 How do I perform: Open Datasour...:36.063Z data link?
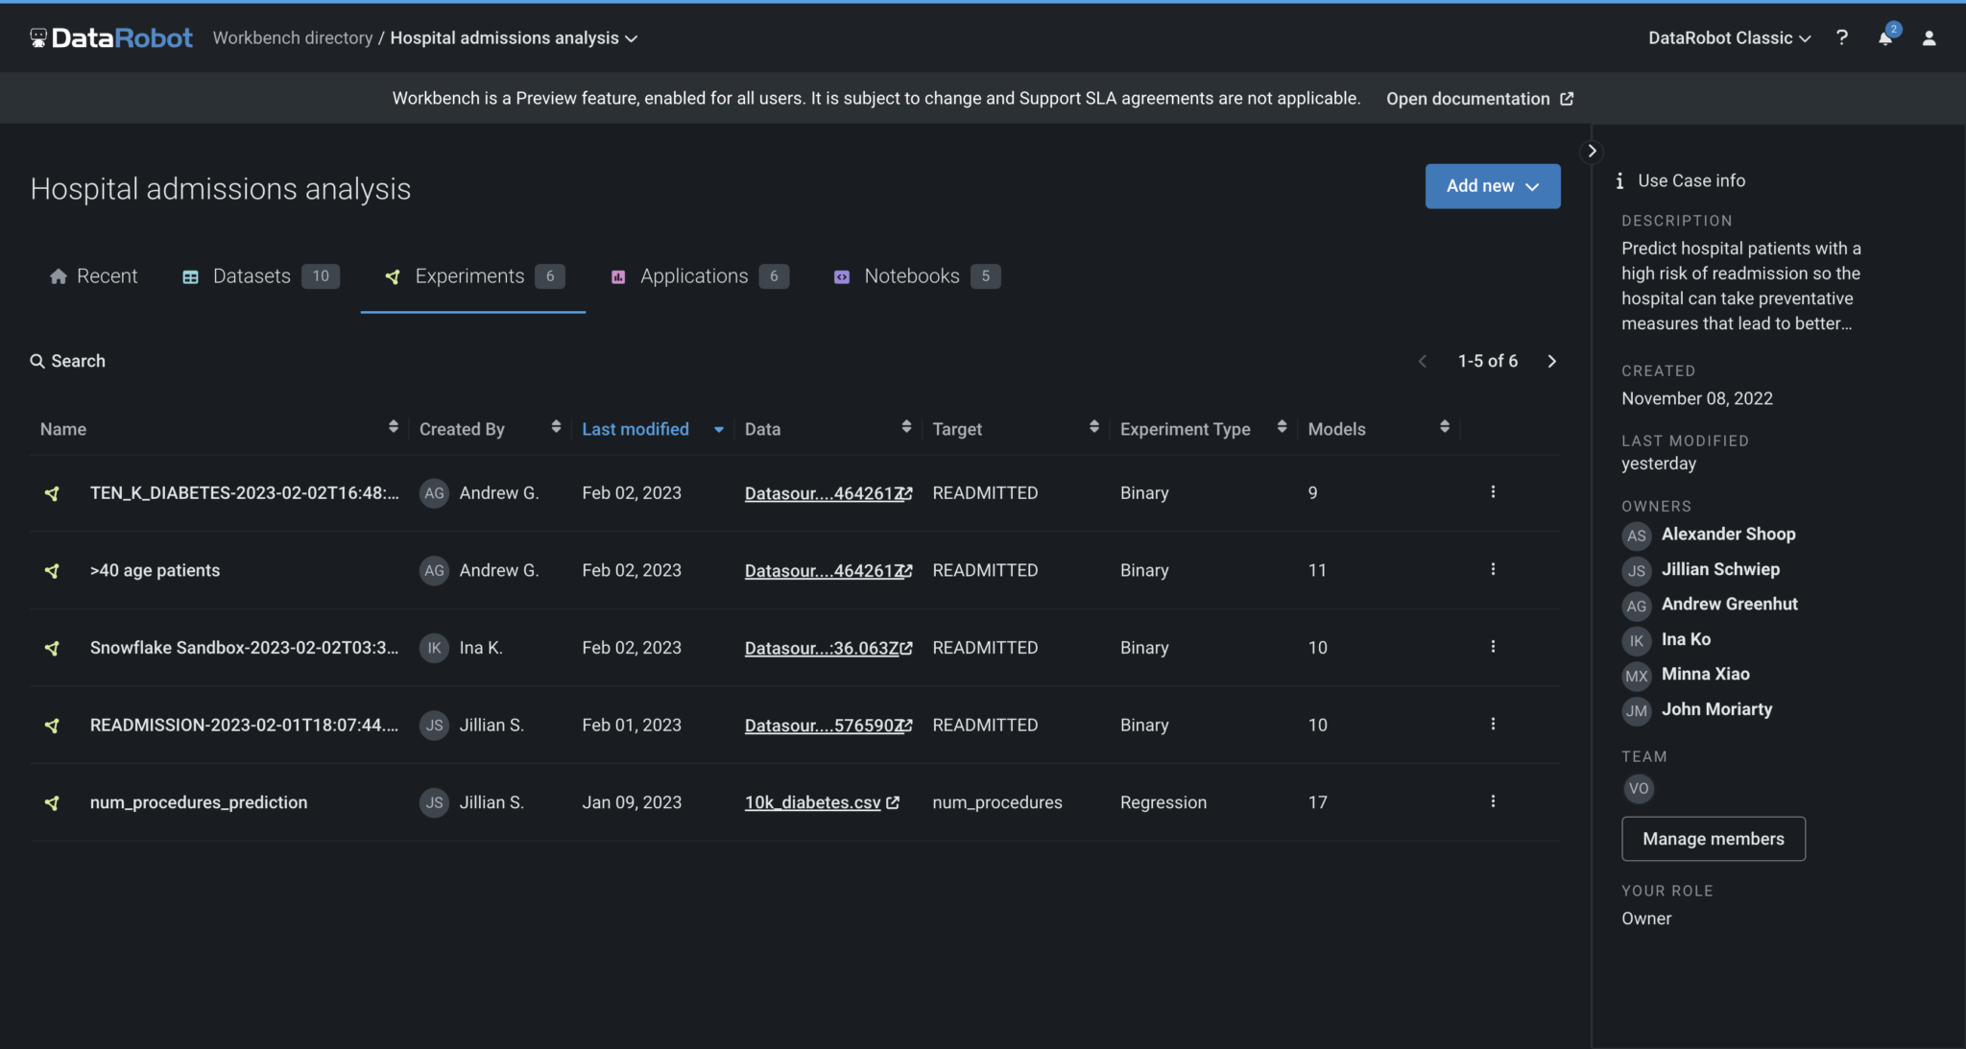[828, 648]
